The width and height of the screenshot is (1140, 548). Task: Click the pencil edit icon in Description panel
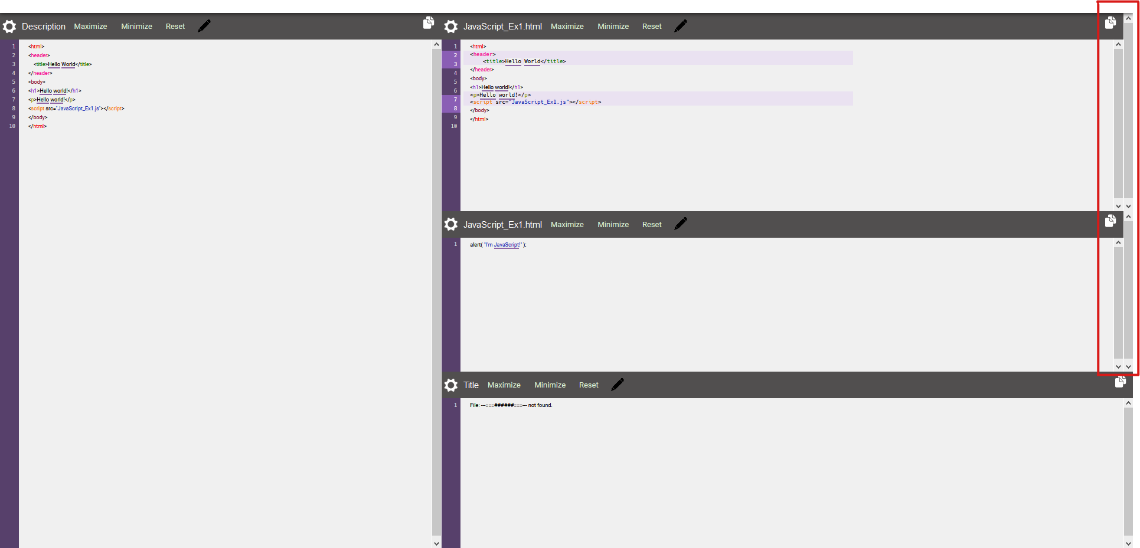[204, 26]
